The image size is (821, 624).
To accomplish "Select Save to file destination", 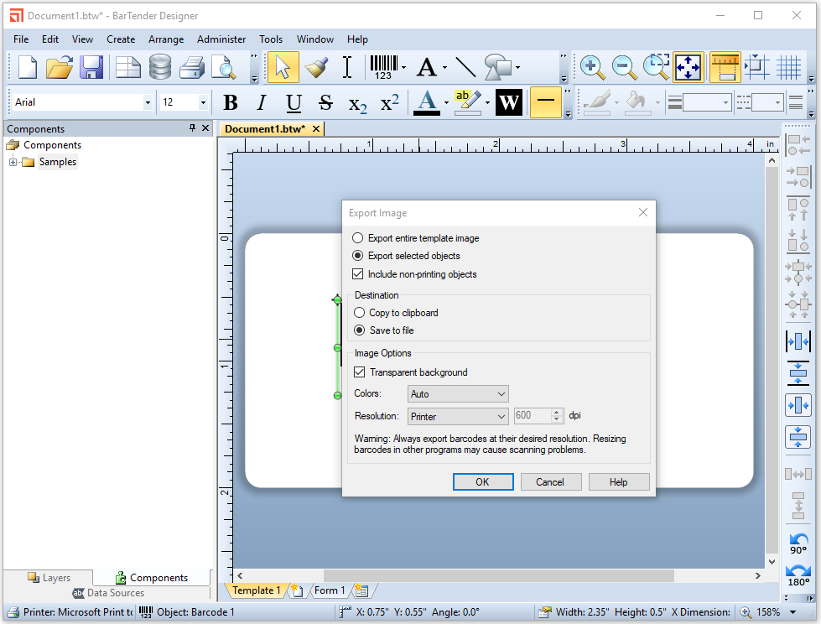I will pyautogui.click(x=384, y=330).
